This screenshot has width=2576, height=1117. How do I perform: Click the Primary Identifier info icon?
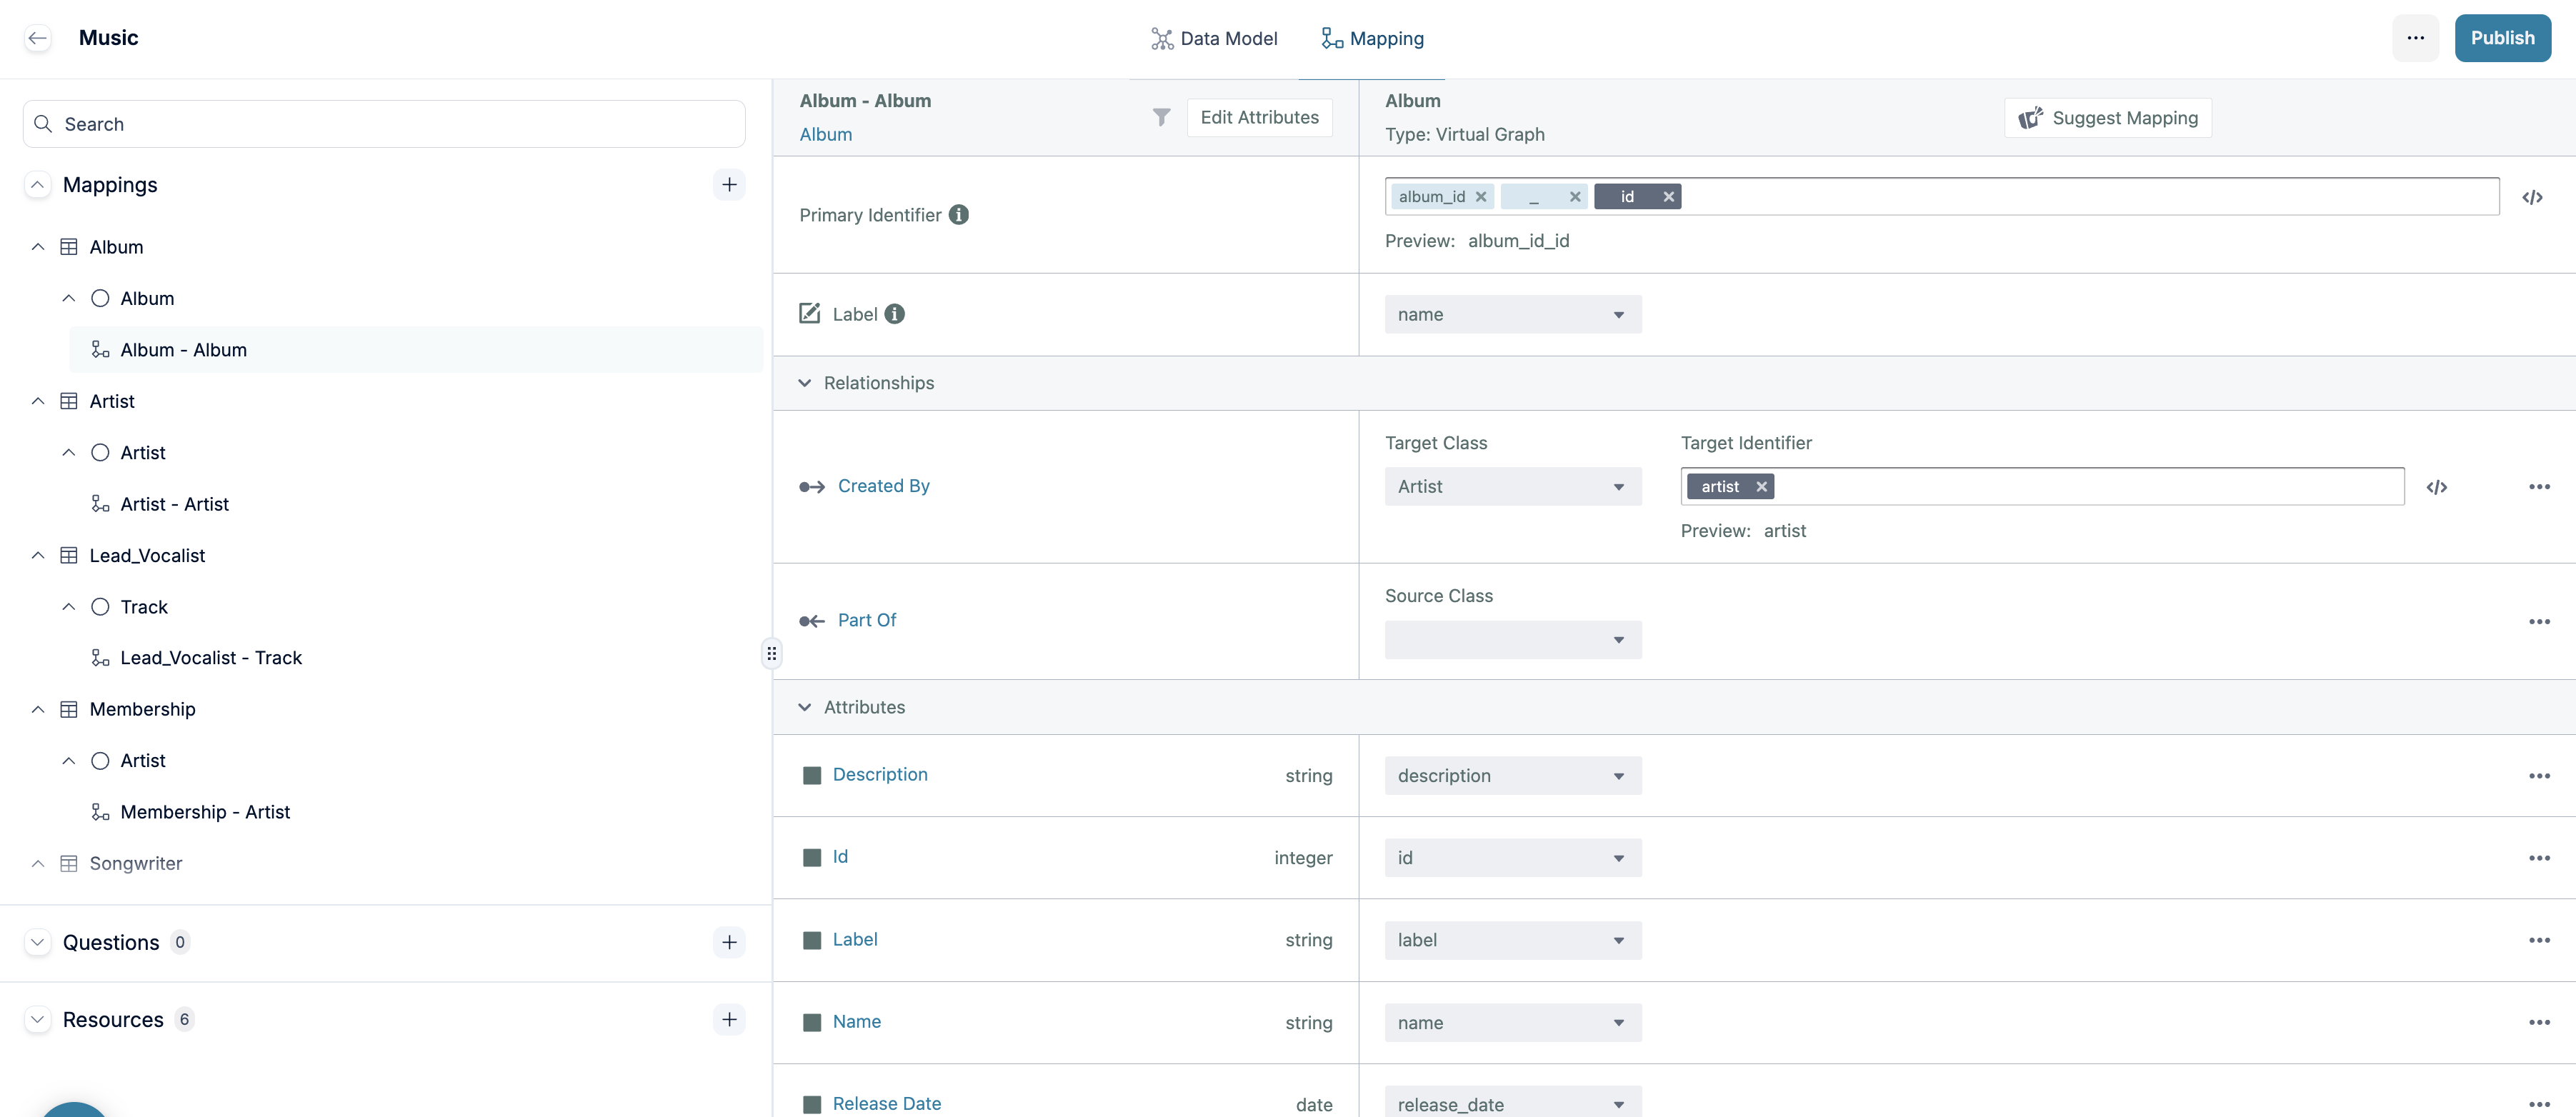pos(958,215)
